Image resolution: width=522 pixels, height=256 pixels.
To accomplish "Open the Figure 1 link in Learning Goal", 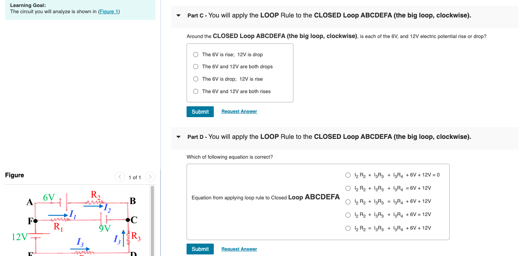I will click(x=108, y=11).
